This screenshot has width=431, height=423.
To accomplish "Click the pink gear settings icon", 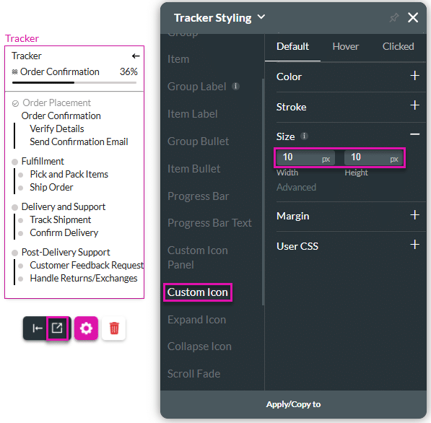I will pos(86,328).
